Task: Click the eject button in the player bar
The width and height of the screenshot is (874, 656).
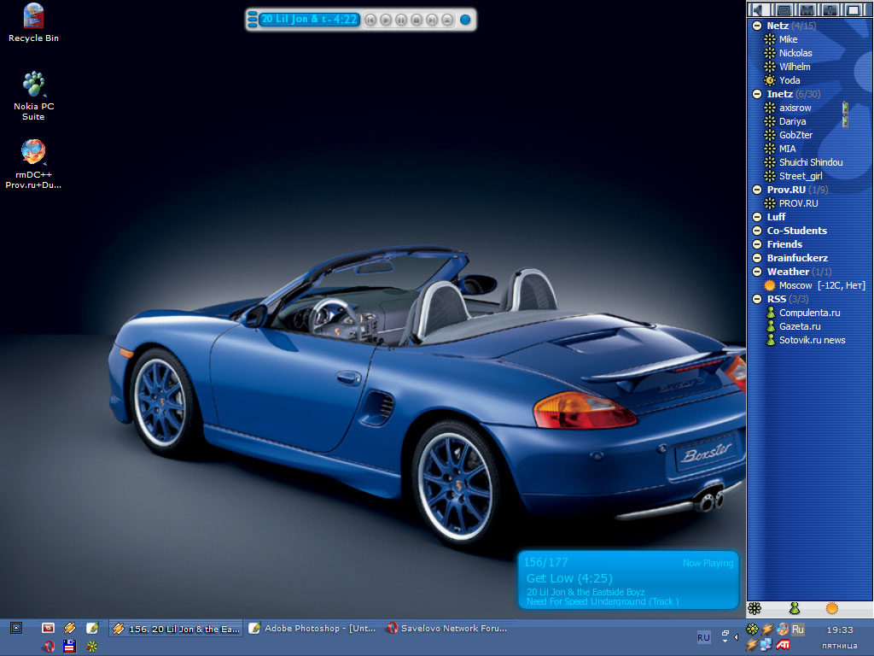Action: (447, 20)
